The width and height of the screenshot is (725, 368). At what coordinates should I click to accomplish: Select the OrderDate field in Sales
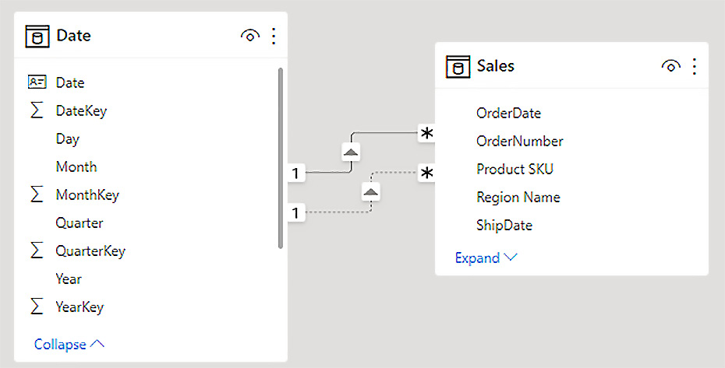tap(508, 113)
